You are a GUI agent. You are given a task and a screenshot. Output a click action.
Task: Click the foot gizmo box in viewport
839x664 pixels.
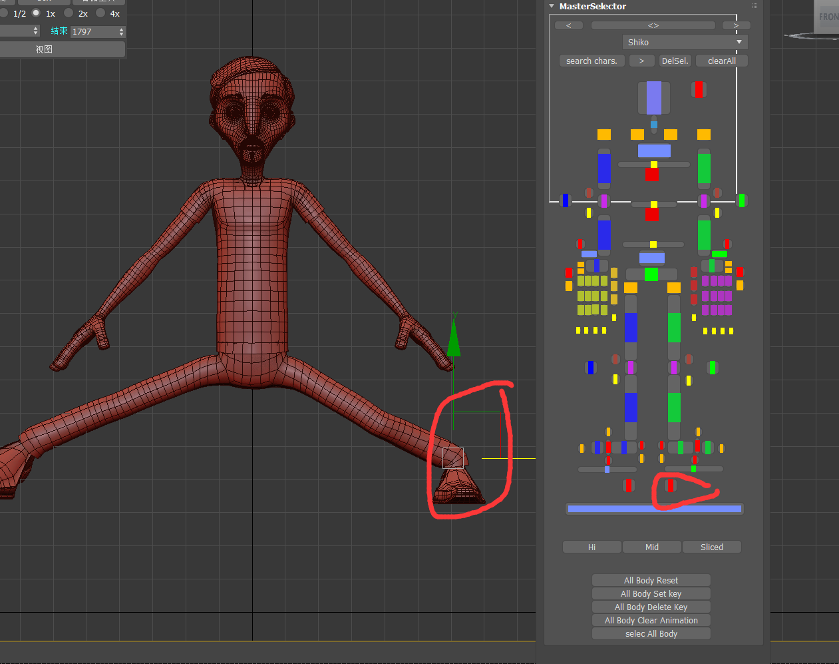(x=452, y=458)
